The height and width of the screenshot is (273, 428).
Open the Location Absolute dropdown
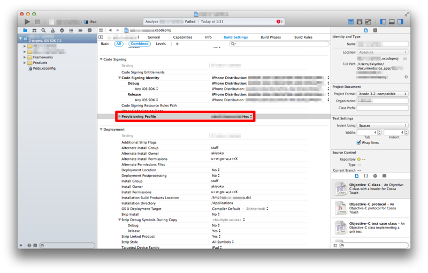[x=383, y=52]
